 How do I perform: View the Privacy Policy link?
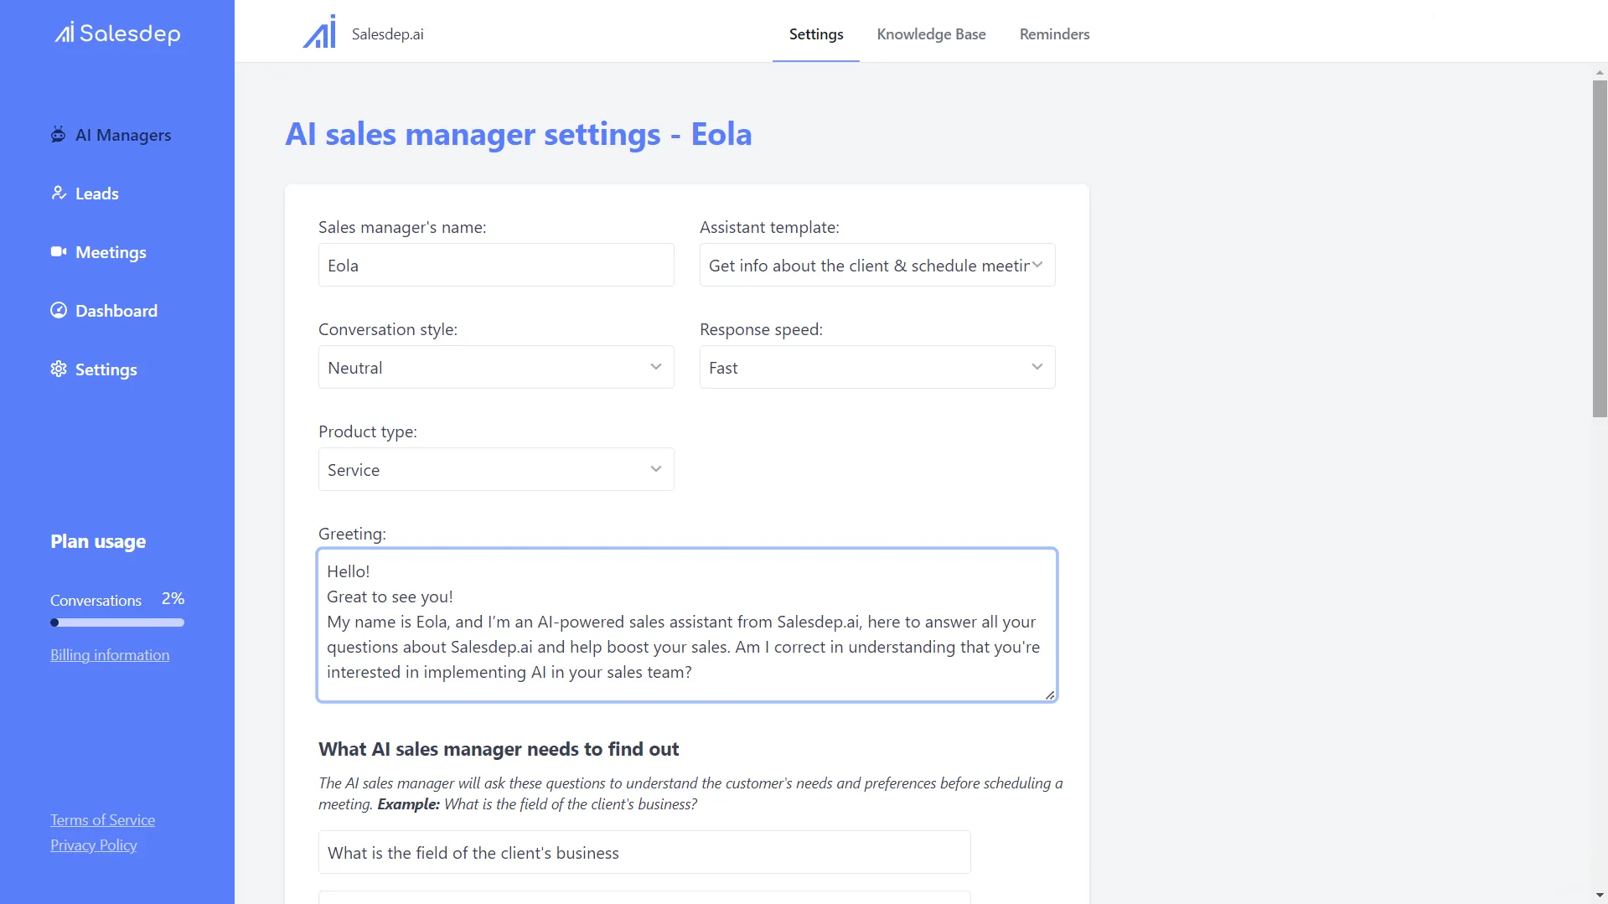[94, 845]
